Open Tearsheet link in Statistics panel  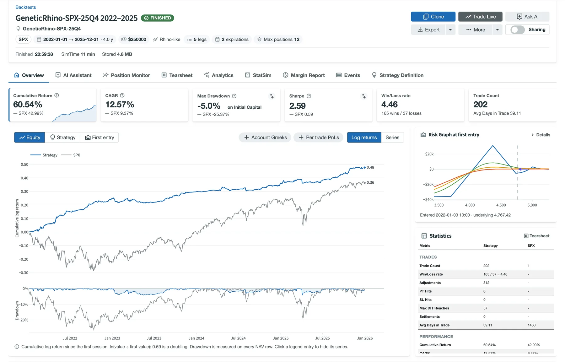tap(537, 236)
